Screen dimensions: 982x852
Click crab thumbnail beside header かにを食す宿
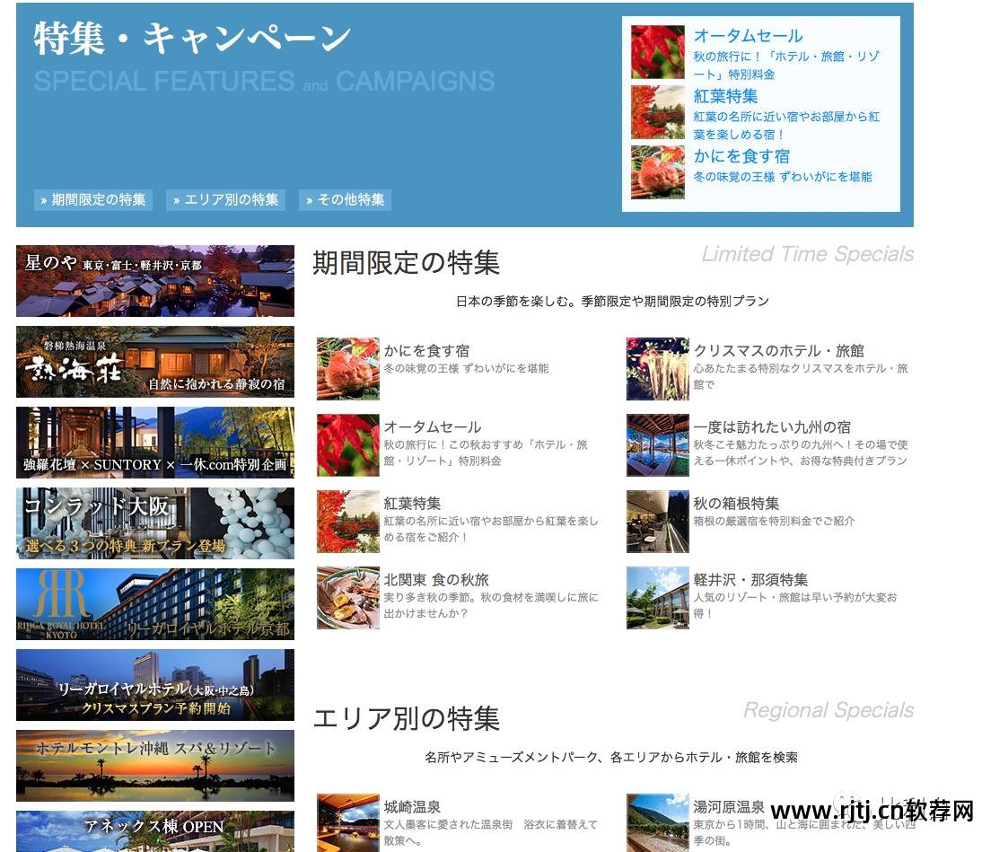pyautogui.click(x=658, y=172)
